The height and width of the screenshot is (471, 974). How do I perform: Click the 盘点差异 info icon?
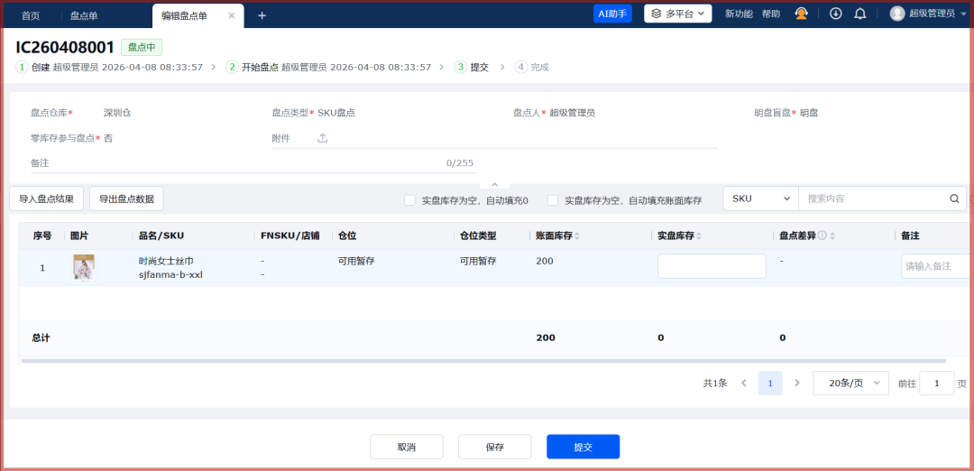tap(822, 235)
